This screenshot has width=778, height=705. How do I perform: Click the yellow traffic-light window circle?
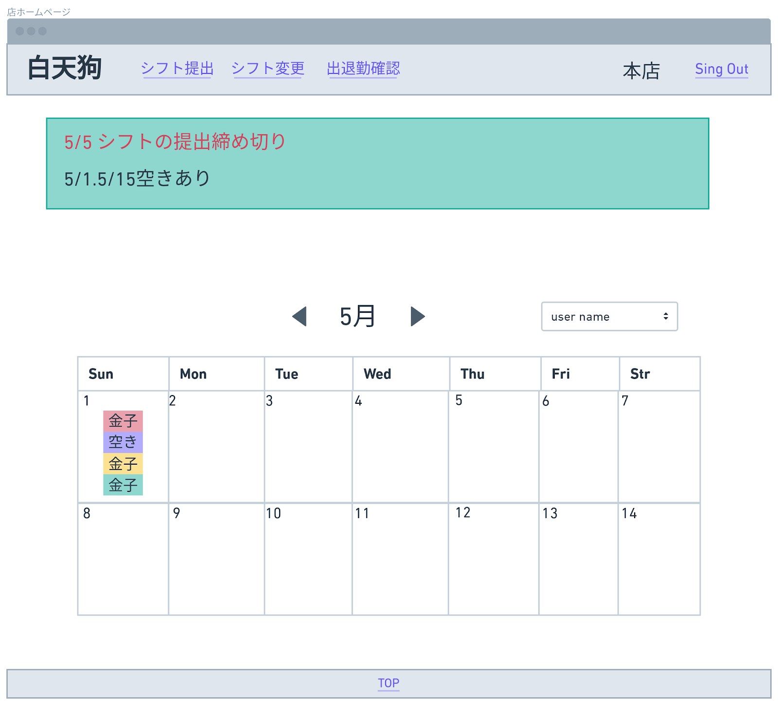coord(31,31)
